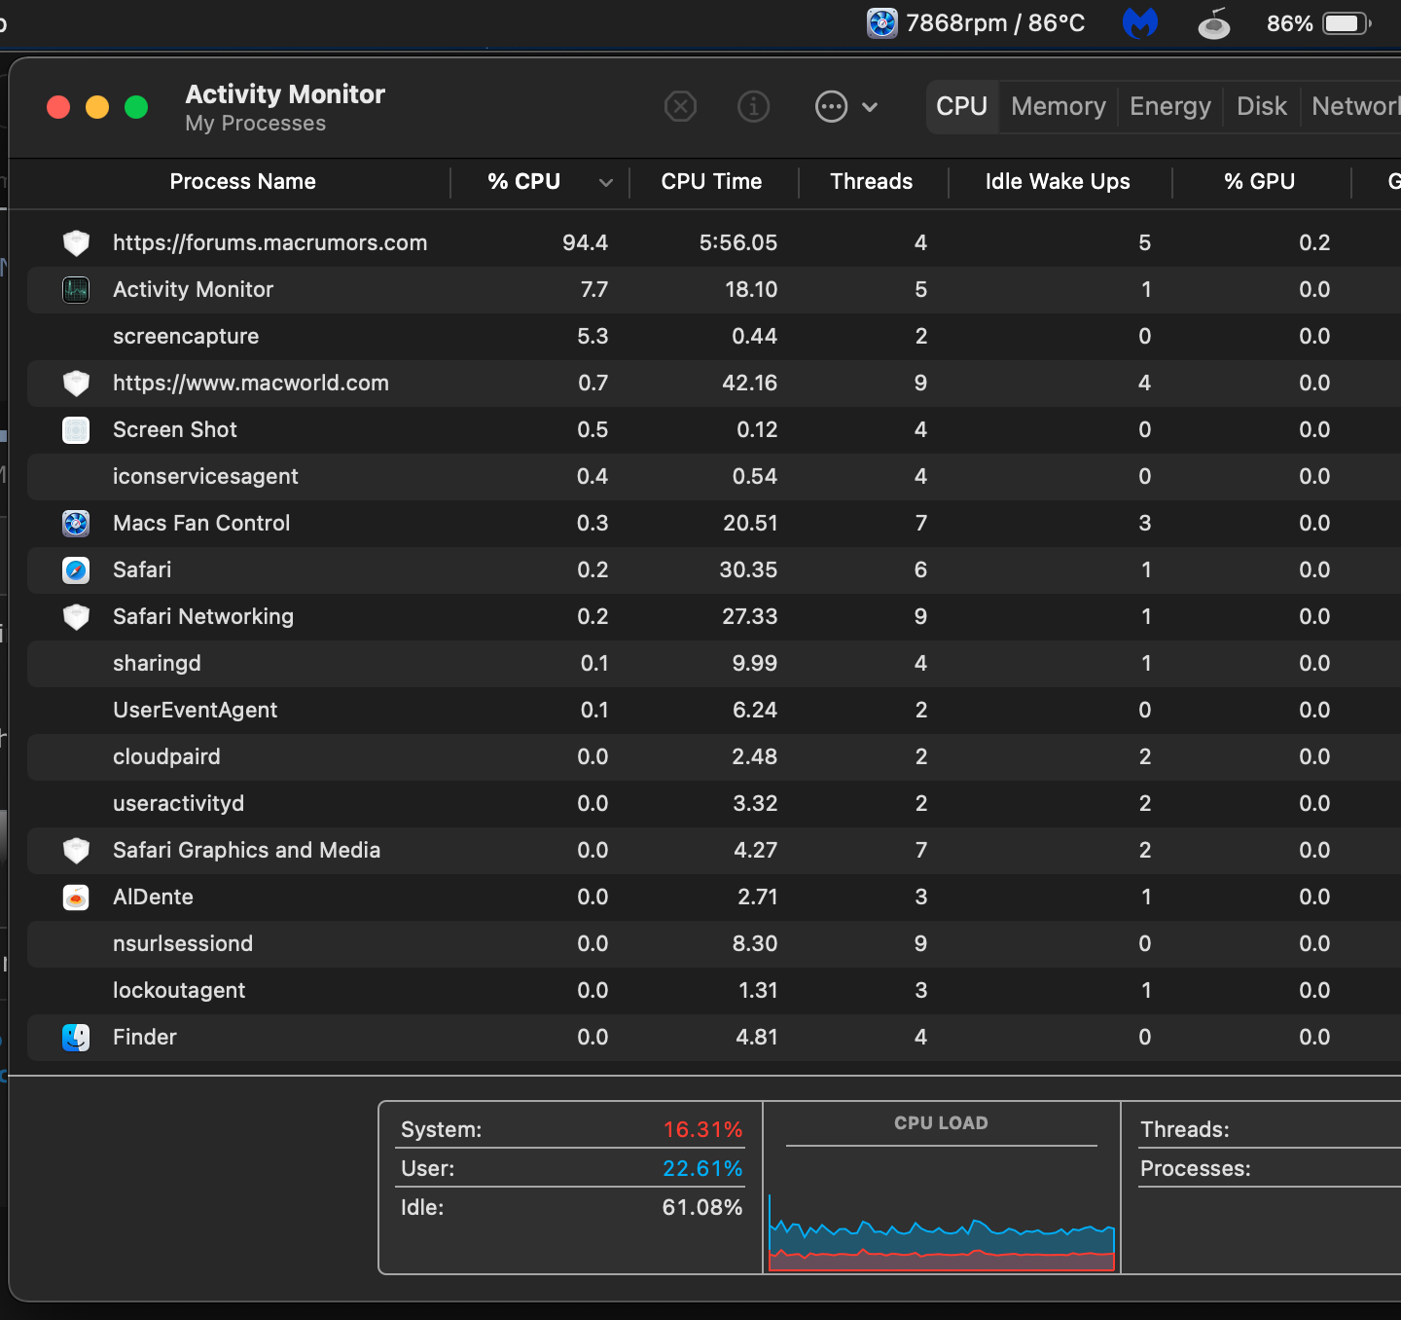Screen dimensions: 1401x1320
Task: Click the System 16.31% value
Action: [702, 1129]
